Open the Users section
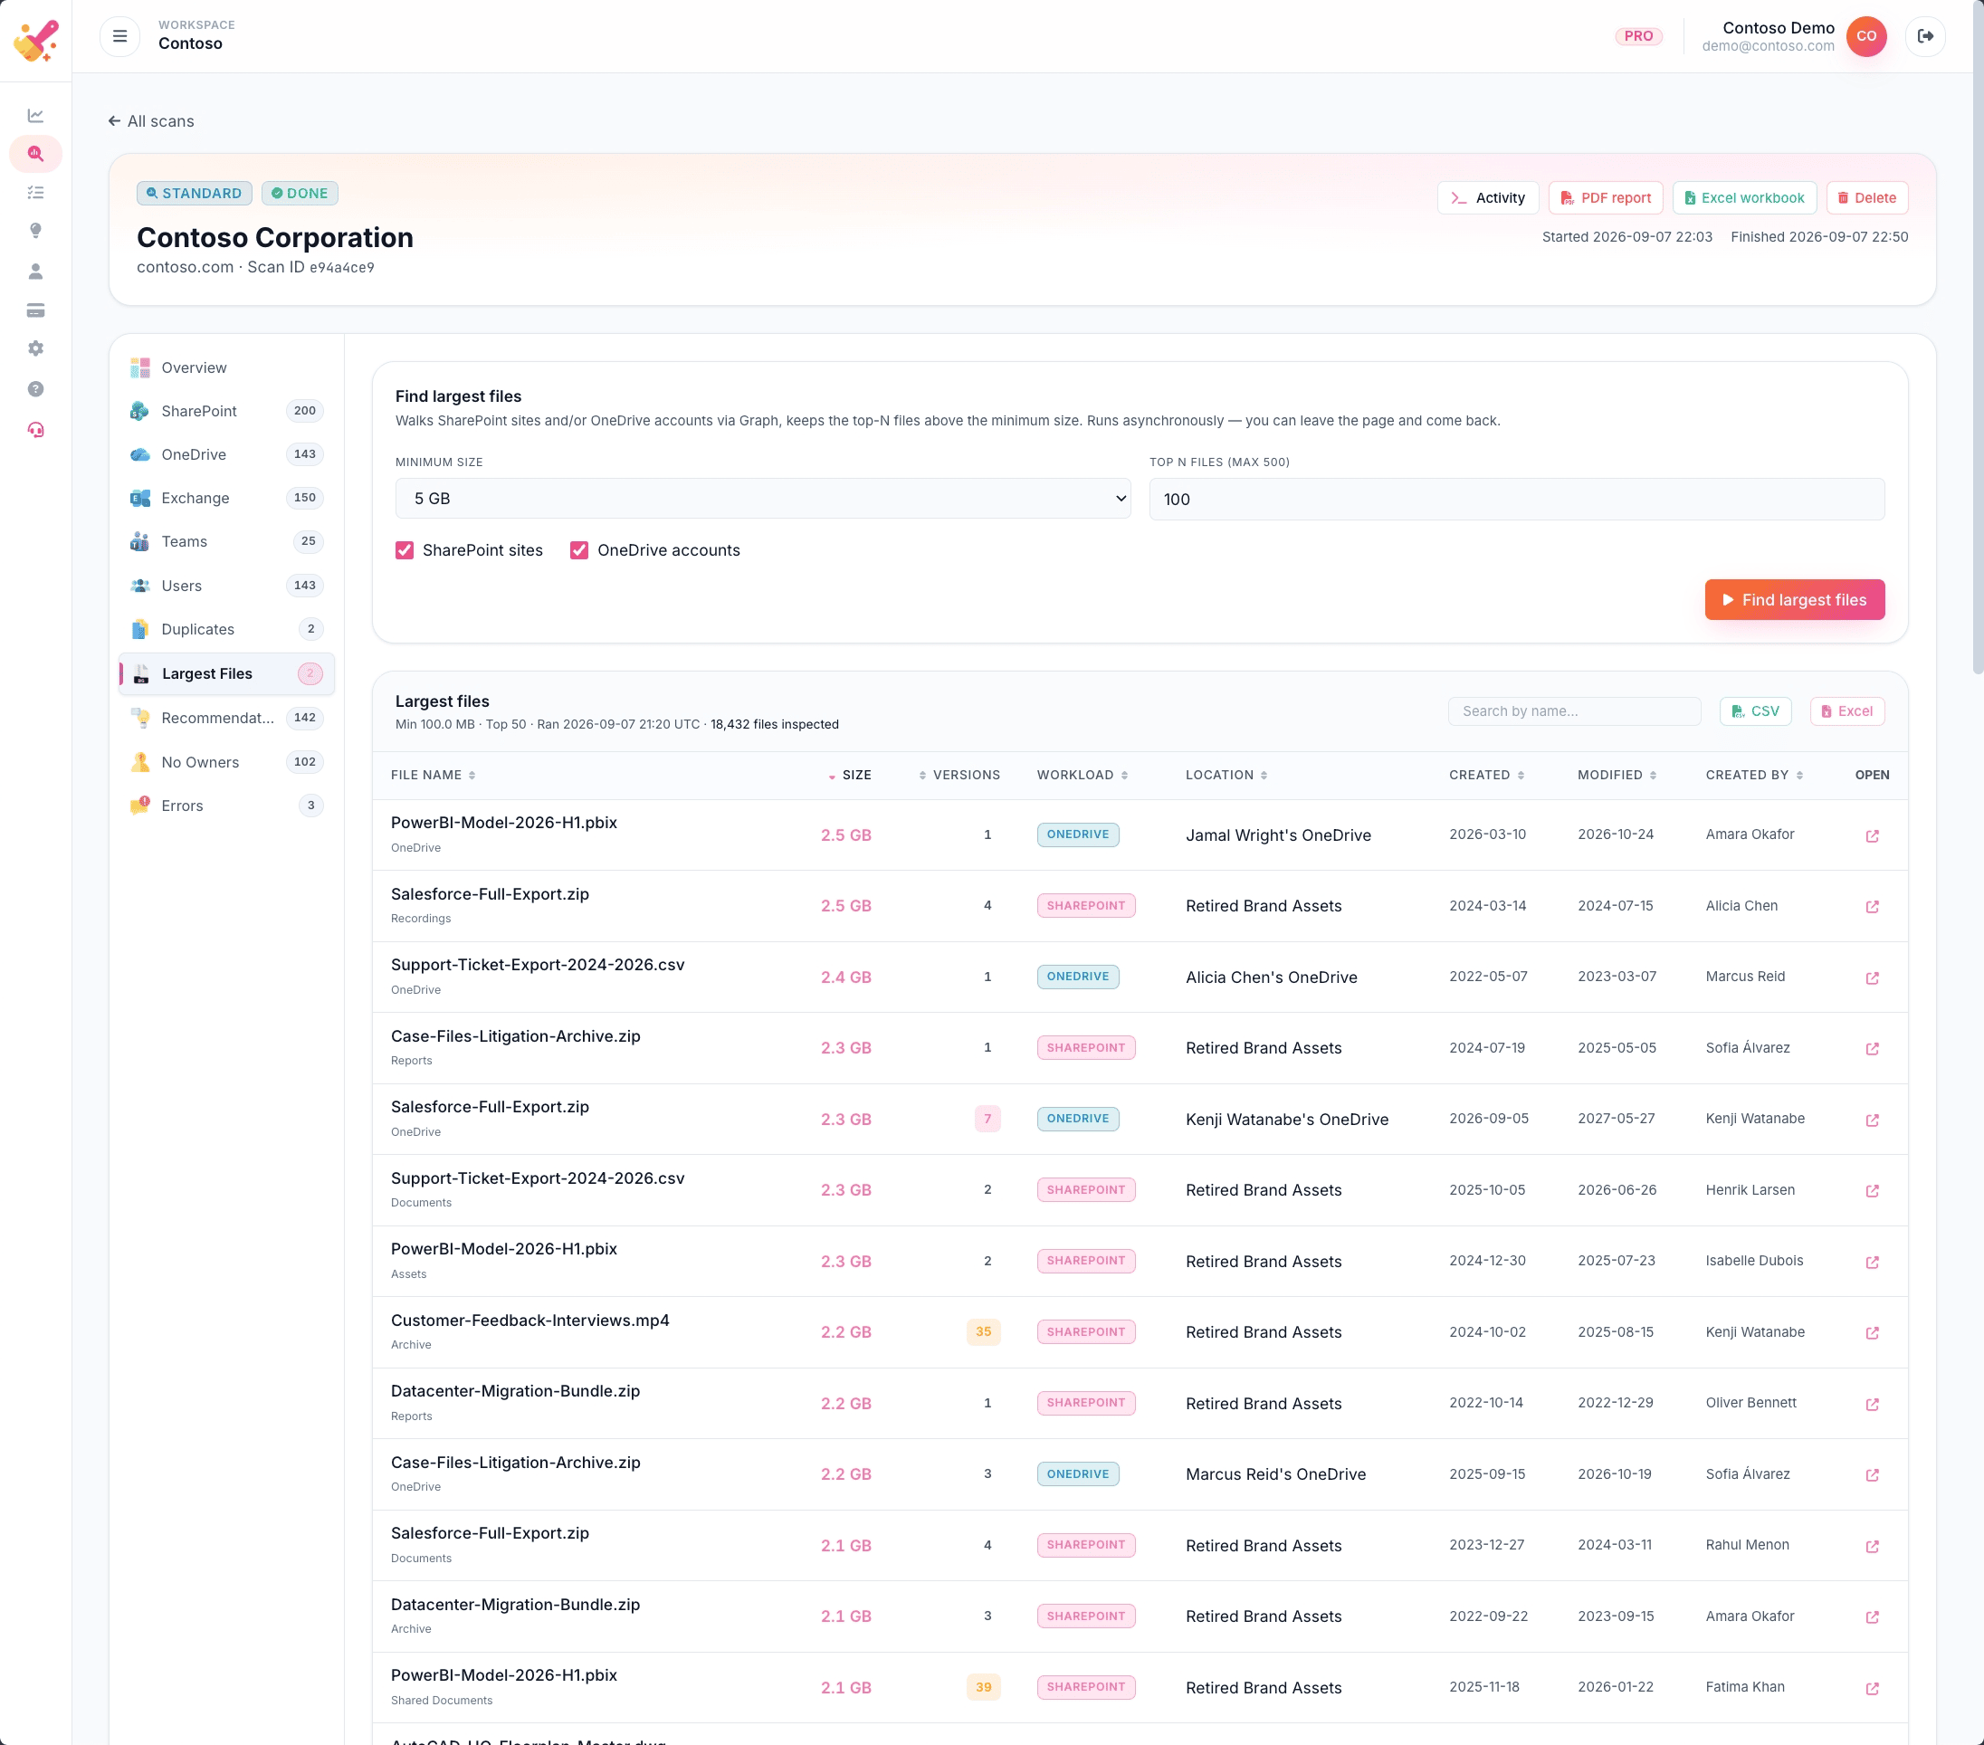The height and width of the screenshot is (1745, 1984). tap(226, 586)
